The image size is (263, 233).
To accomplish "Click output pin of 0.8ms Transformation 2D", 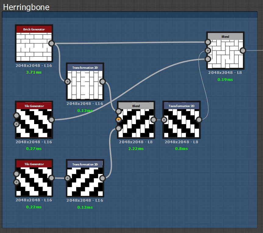I will pos(199,120).
